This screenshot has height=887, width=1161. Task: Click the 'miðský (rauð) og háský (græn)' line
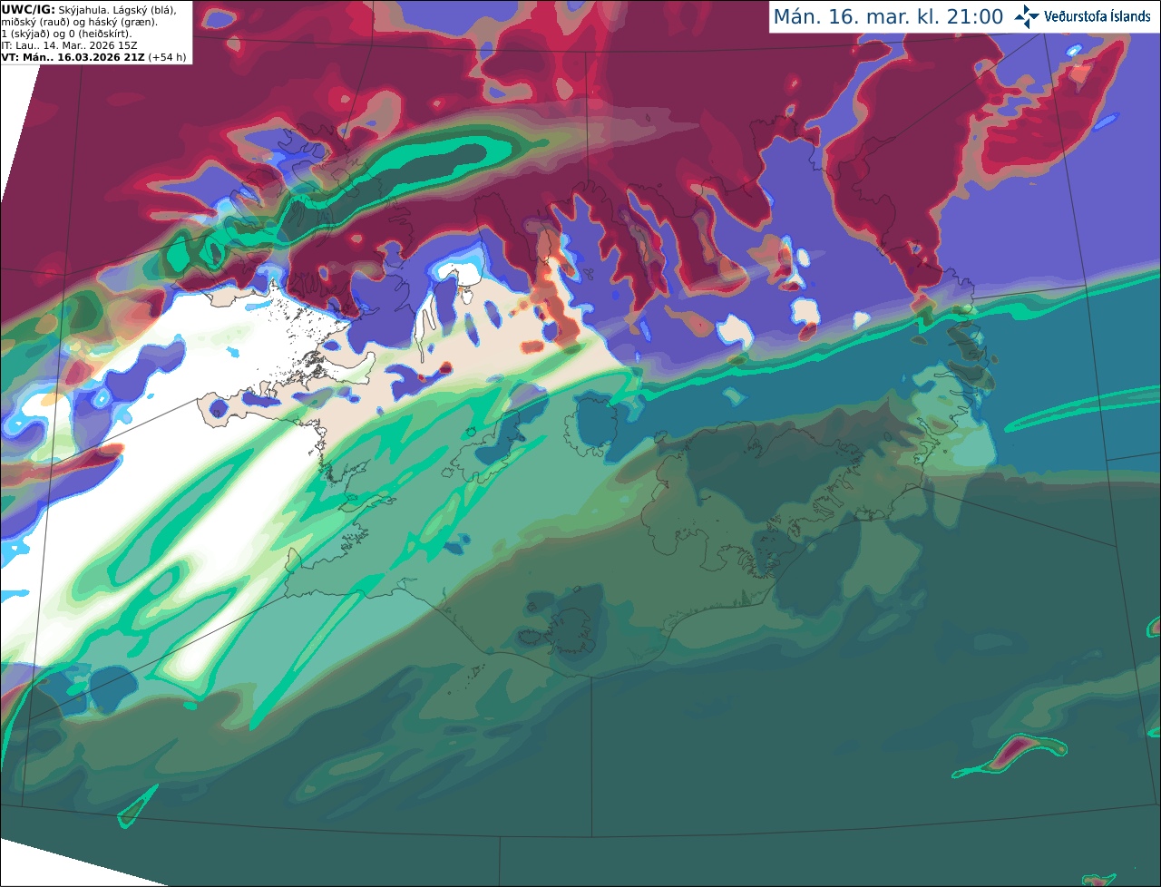tap(79, 22)
